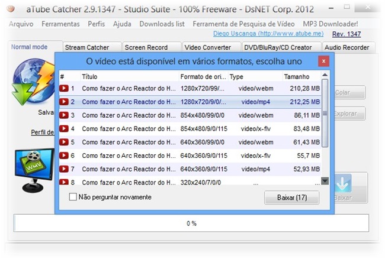This screenshot has width=385, height=259.
Task: Click the Título column header
Action: click(x=130, y=77)
